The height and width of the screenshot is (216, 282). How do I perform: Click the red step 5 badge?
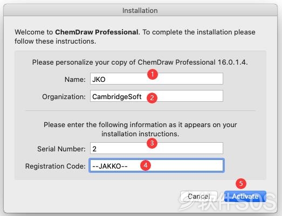tap(241, 184)
